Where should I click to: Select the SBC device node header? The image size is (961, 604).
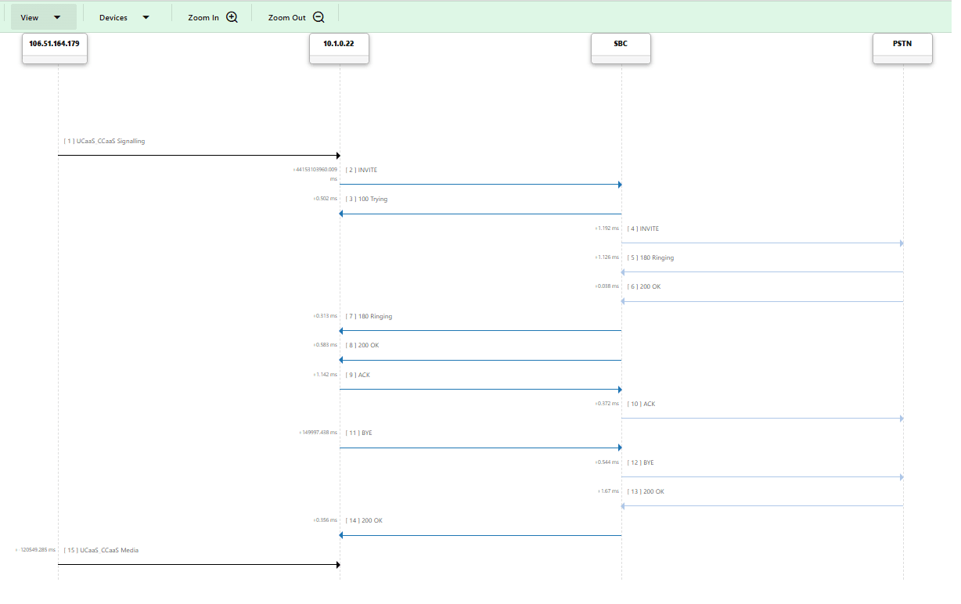(x=621, y=43)
